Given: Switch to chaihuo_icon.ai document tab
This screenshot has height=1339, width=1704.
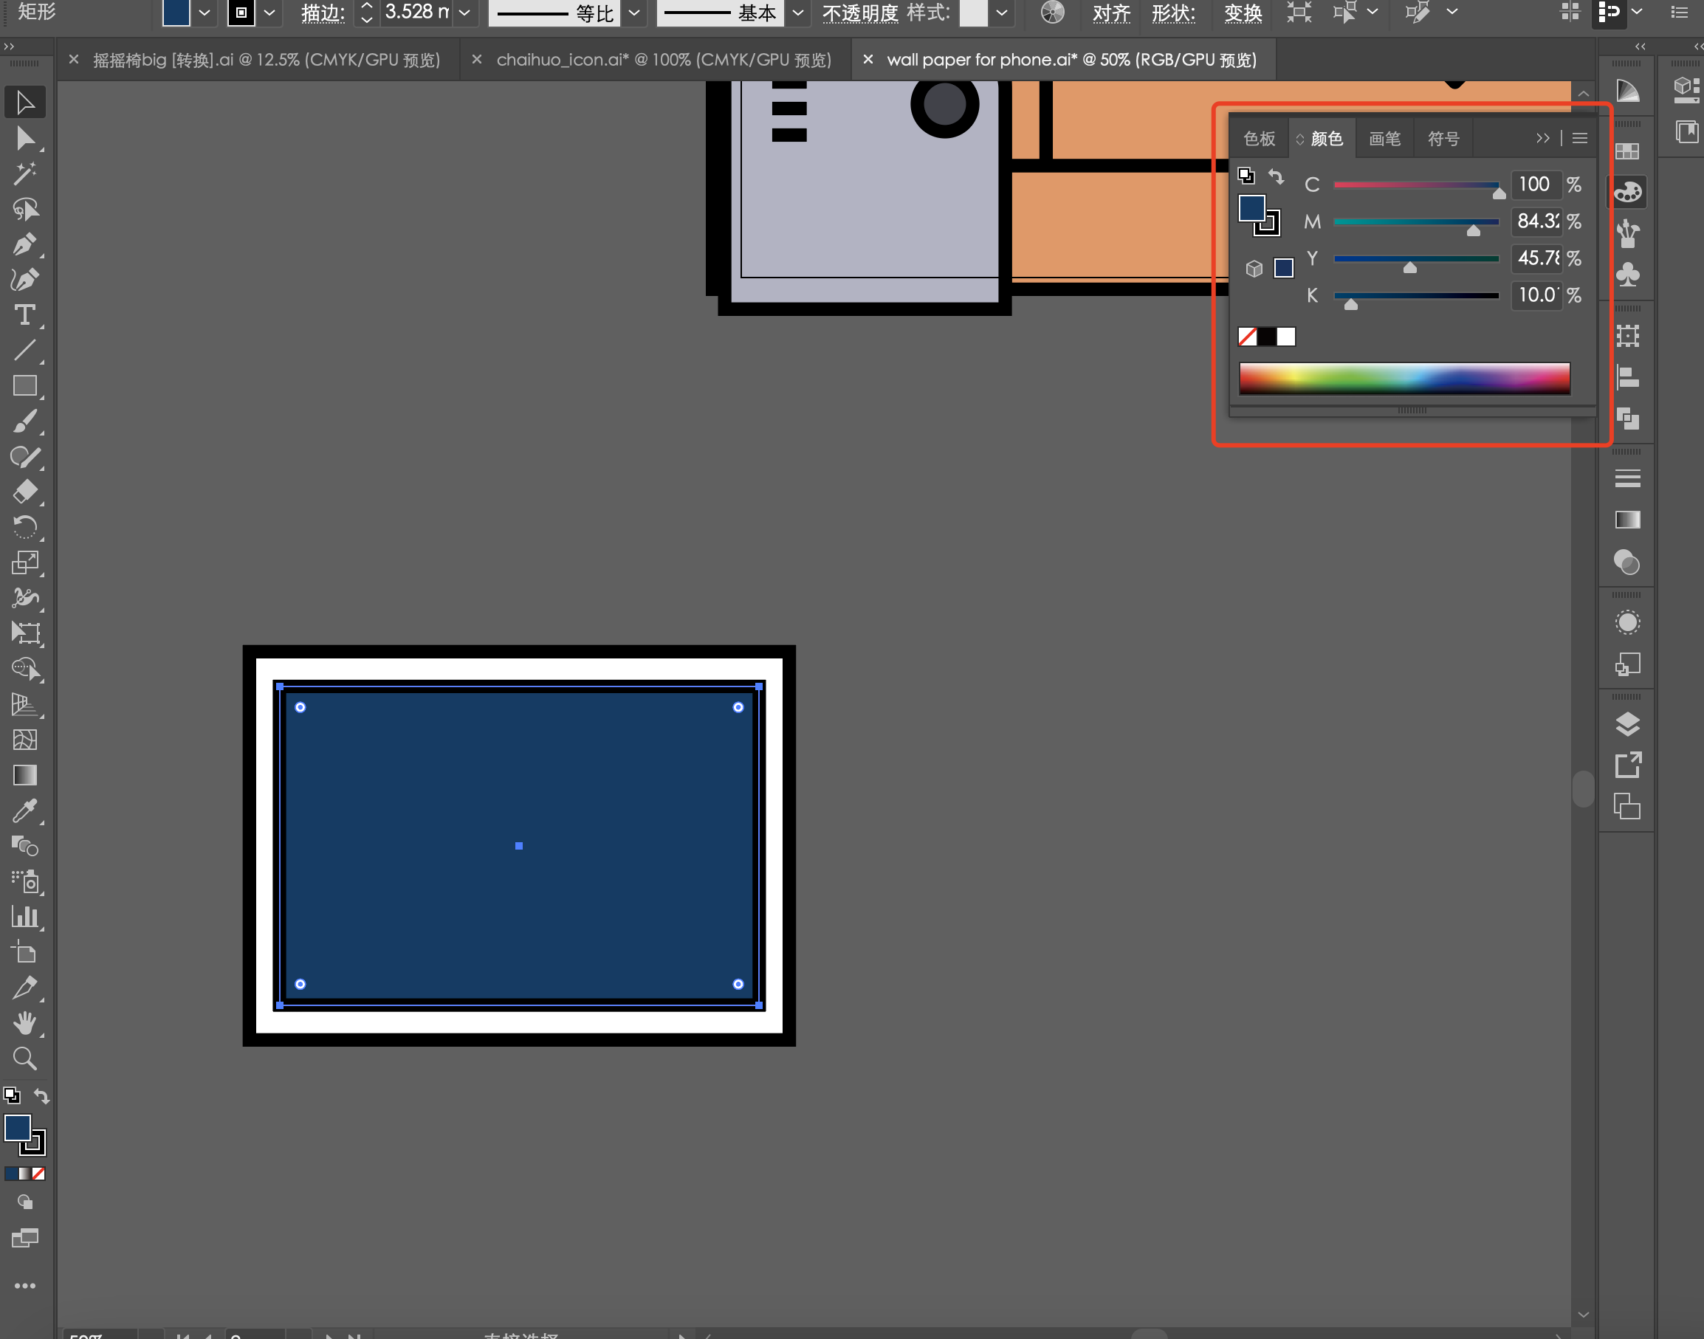Looking at the screenshot, I should point(664,60).
